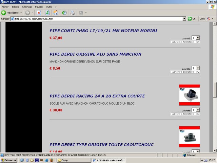Open the Affichage menu

[x=27, y=7]
